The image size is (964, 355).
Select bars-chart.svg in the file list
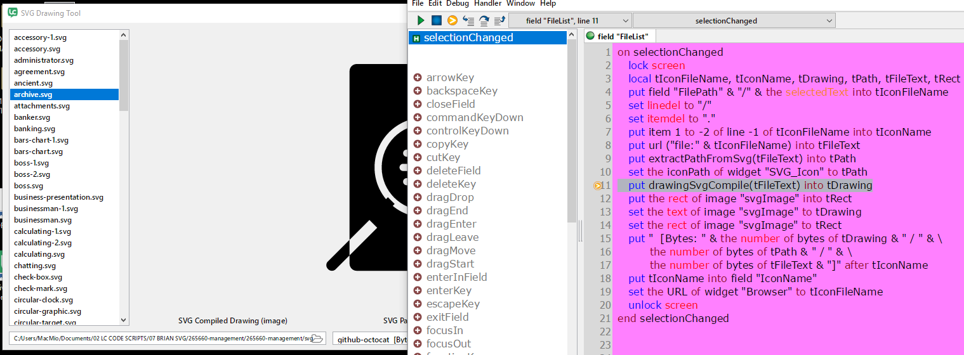(x=64, y=152)
